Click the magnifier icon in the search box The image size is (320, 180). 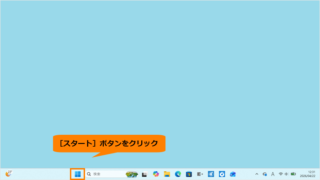tap(89, 174)
